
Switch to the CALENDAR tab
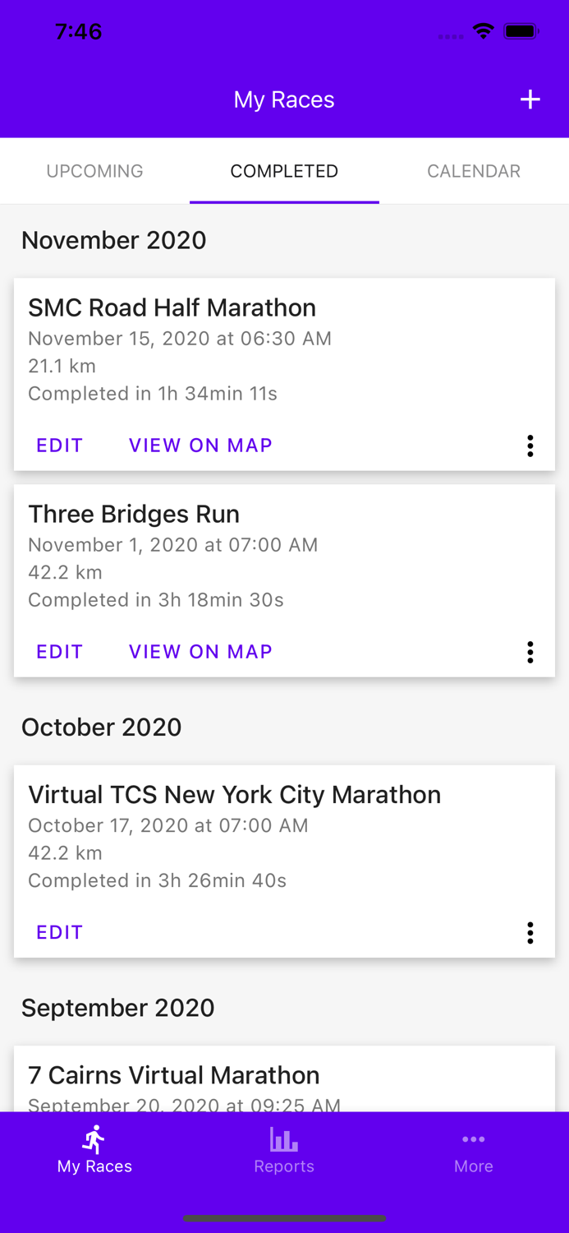pyautogui.click(x=474, y=170)
